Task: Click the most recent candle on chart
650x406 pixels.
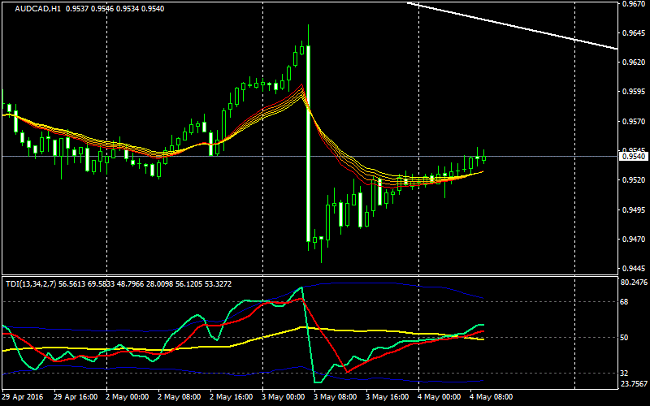Action: pos(484,155)
